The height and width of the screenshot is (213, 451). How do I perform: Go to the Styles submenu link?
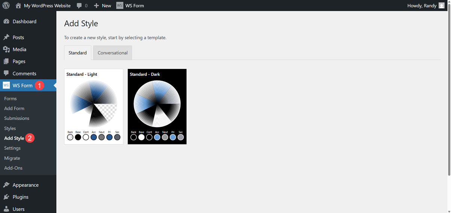10,128
